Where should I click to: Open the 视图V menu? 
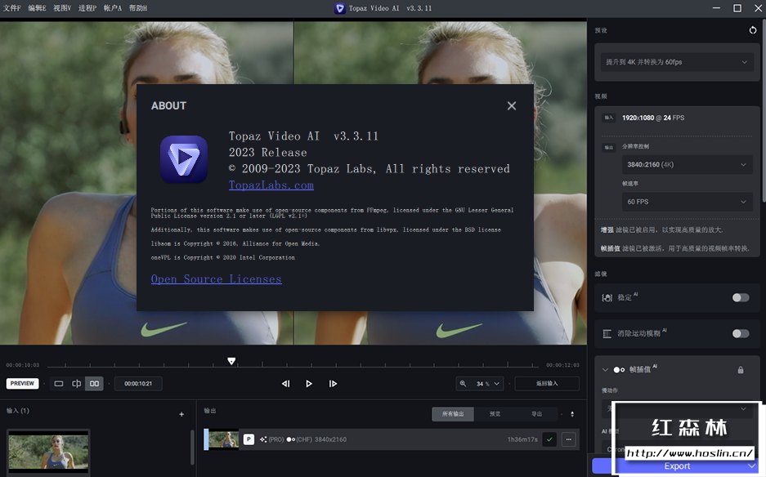click(62, 8)
